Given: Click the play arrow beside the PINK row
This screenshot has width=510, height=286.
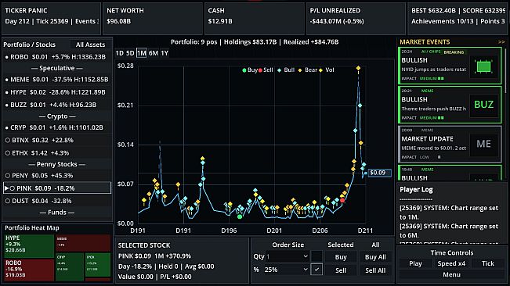Looking at the screenshot, I should click(x=6, y=188).
